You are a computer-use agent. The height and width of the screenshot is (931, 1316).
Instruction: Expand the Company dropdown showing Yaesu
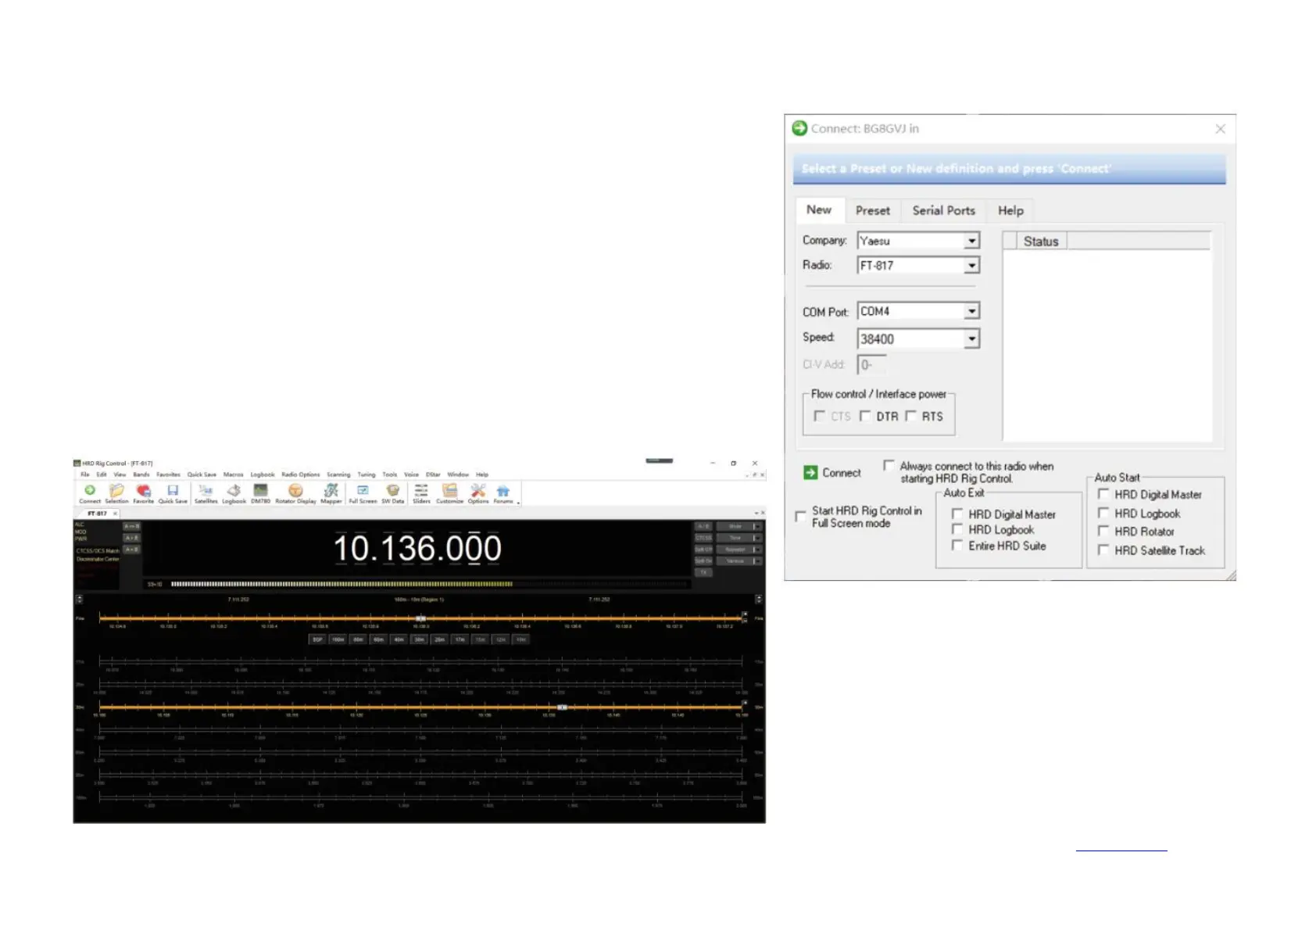(971, 241)
